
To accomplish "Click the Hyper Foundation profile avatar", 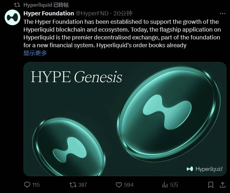I will [x=12, y=17].
